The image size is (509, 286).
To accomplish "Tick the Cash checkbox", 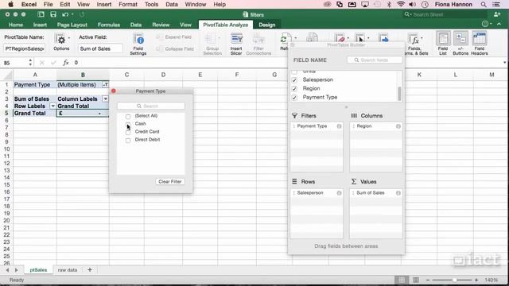I will pos(128,124).
